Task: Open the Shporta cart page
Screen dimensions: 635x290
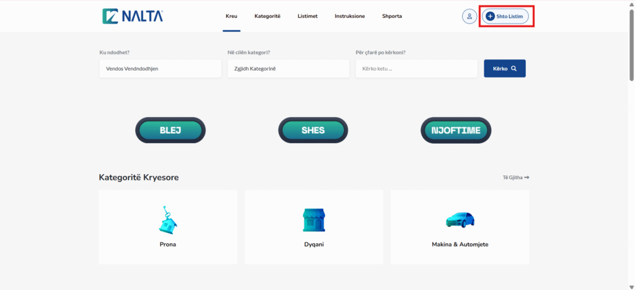Action: 392,16
